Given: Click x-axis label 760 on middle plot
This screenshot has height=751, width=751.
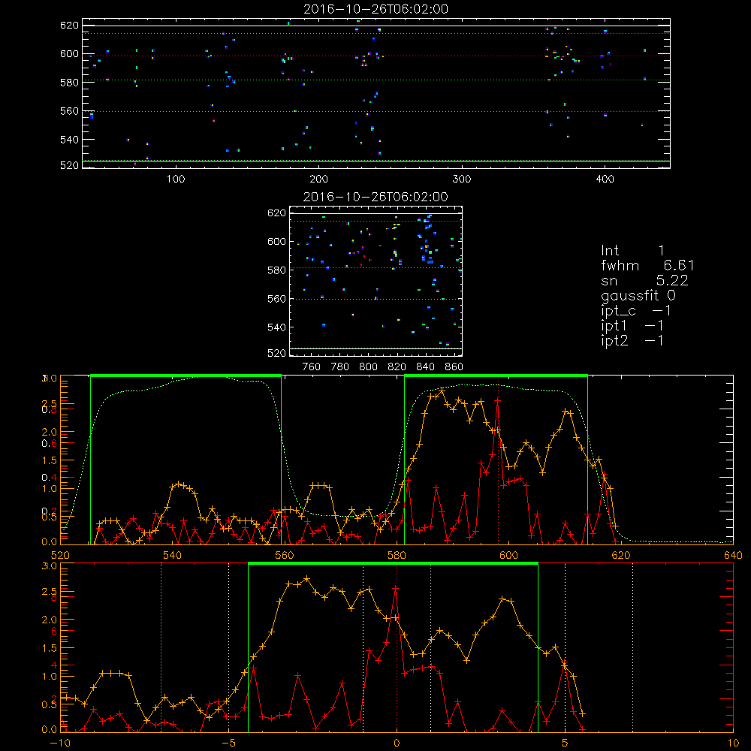Looking at the screenshot, I should pyautogui.click(x=312, y=367).
